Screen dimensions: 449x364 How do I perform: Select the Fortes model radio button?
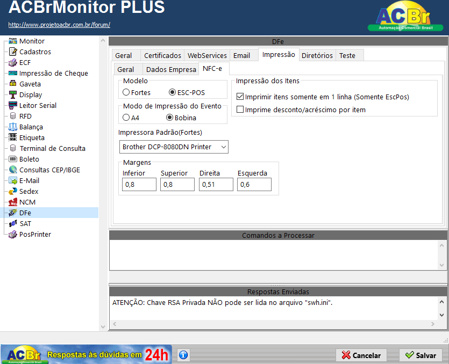click(126, 92)
